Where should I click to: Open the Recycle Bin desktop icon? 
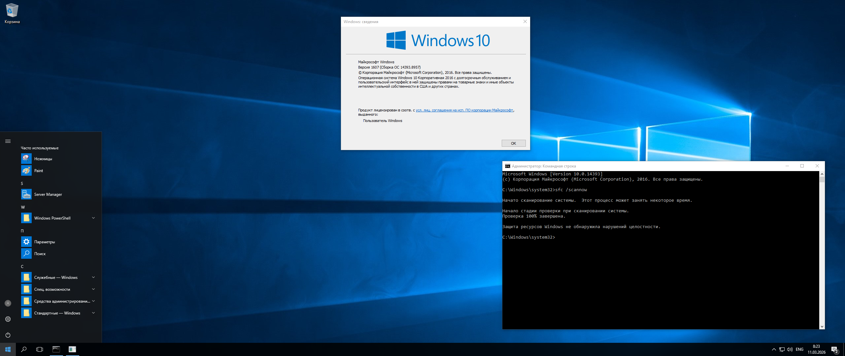pos(12,13)
